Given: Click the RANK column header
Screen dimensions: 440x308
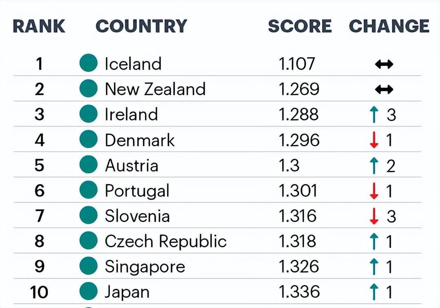Looking at the screenshot, I should pos(39,26).
